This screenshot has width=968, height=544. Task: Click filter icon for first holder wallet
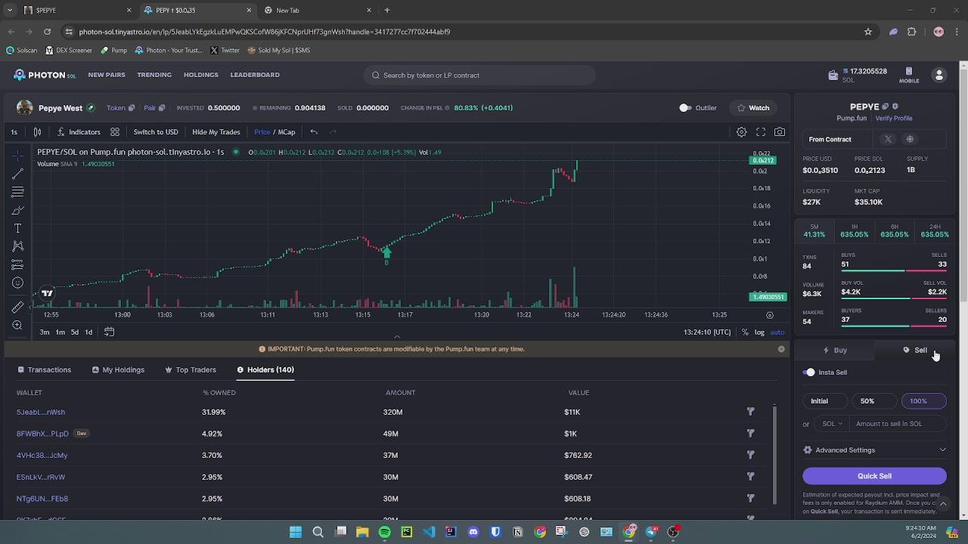[750, 412]
